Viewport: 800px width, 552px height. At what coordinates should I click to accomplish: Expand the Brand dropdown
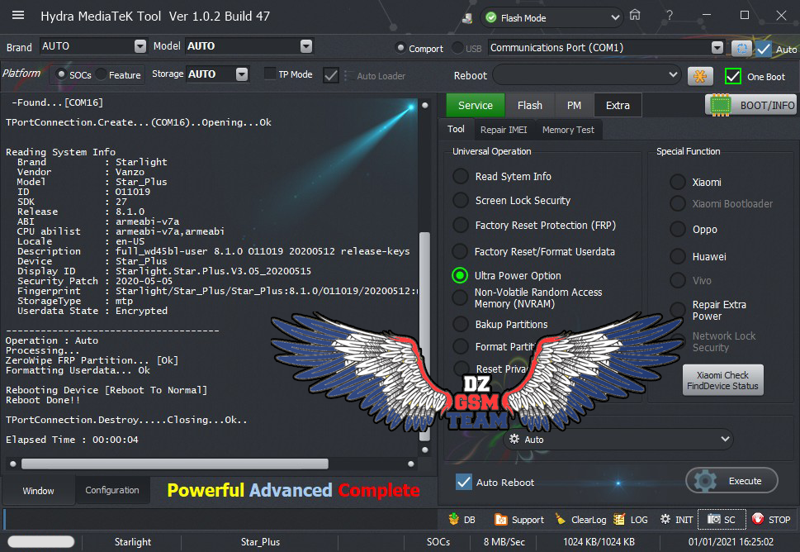coord(140,46)
